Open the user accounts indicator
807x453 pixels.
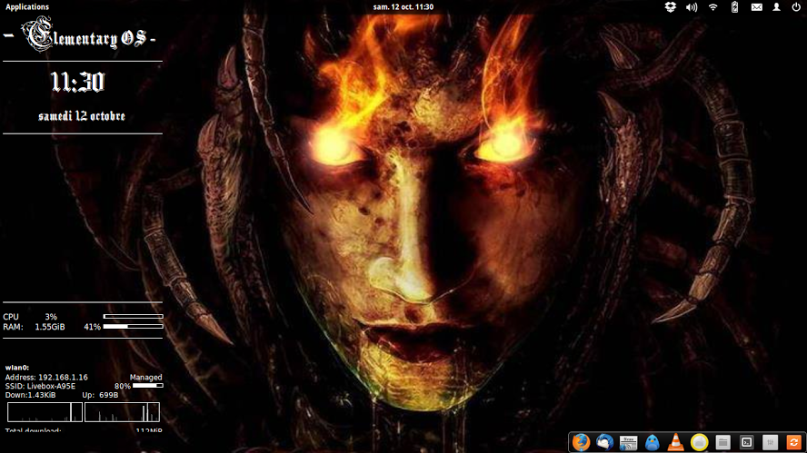click(777, 7)
